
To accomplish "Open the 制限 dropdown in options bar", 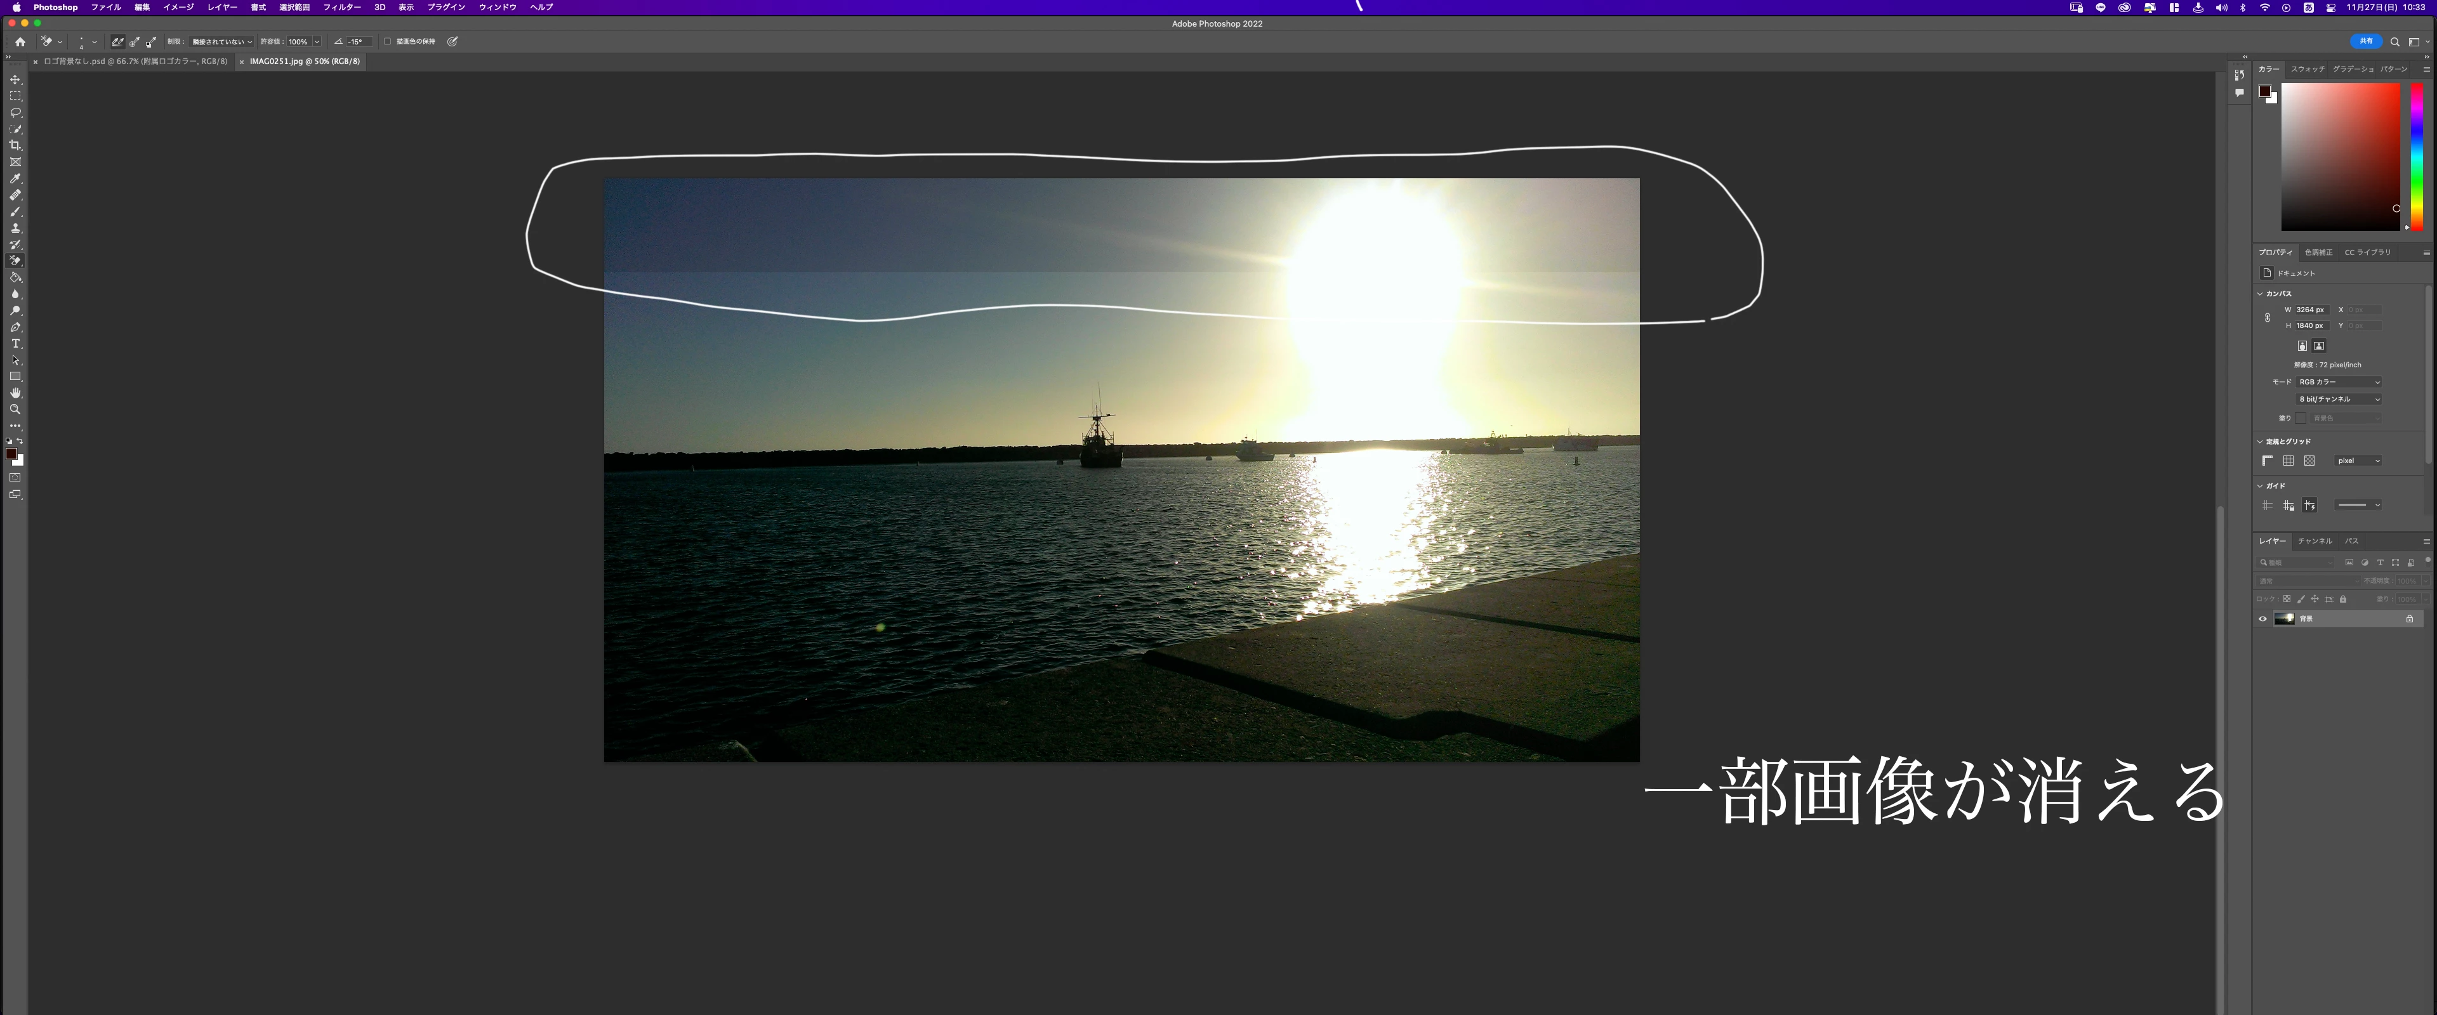I will [221, 42].
